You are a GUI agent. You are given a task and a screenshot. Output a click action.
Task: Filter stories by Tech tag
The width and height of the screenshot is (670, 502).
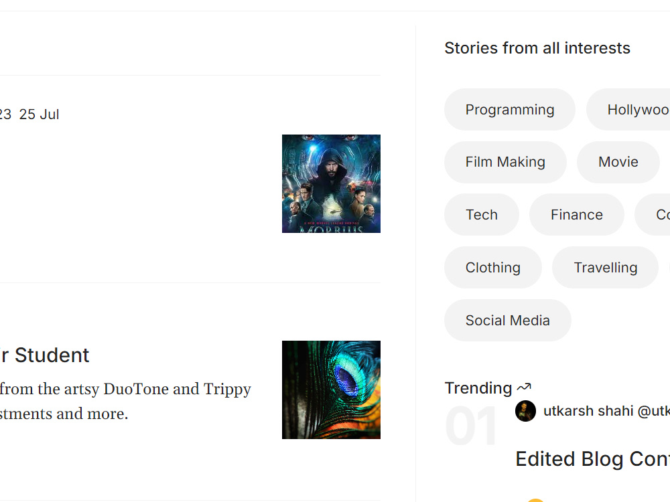pyautogui.click(x=482, y=215)
